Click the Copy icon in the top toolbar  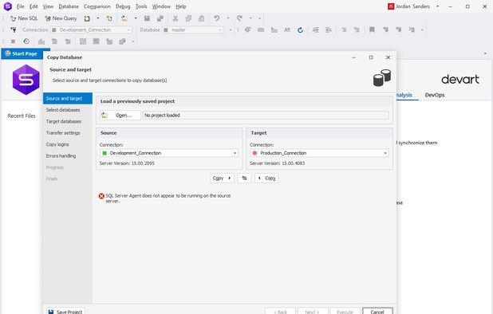click(x=188, y=18)
